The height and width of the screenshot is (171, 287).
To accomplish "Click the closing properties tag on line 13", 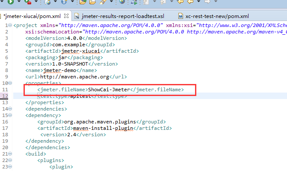I will 44,102.
